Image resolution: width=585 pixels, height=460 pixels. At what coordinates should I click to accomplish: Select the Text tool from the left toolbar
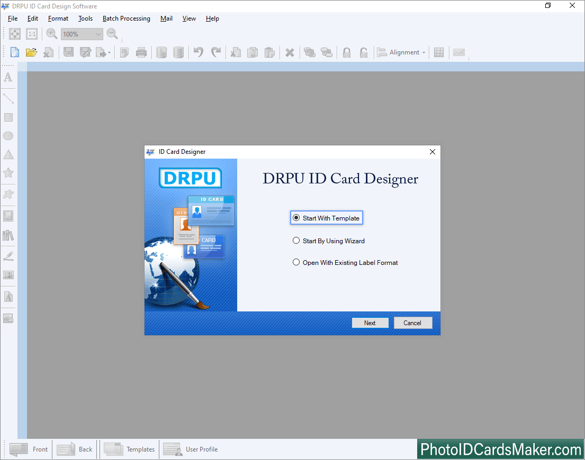point(8,77)
